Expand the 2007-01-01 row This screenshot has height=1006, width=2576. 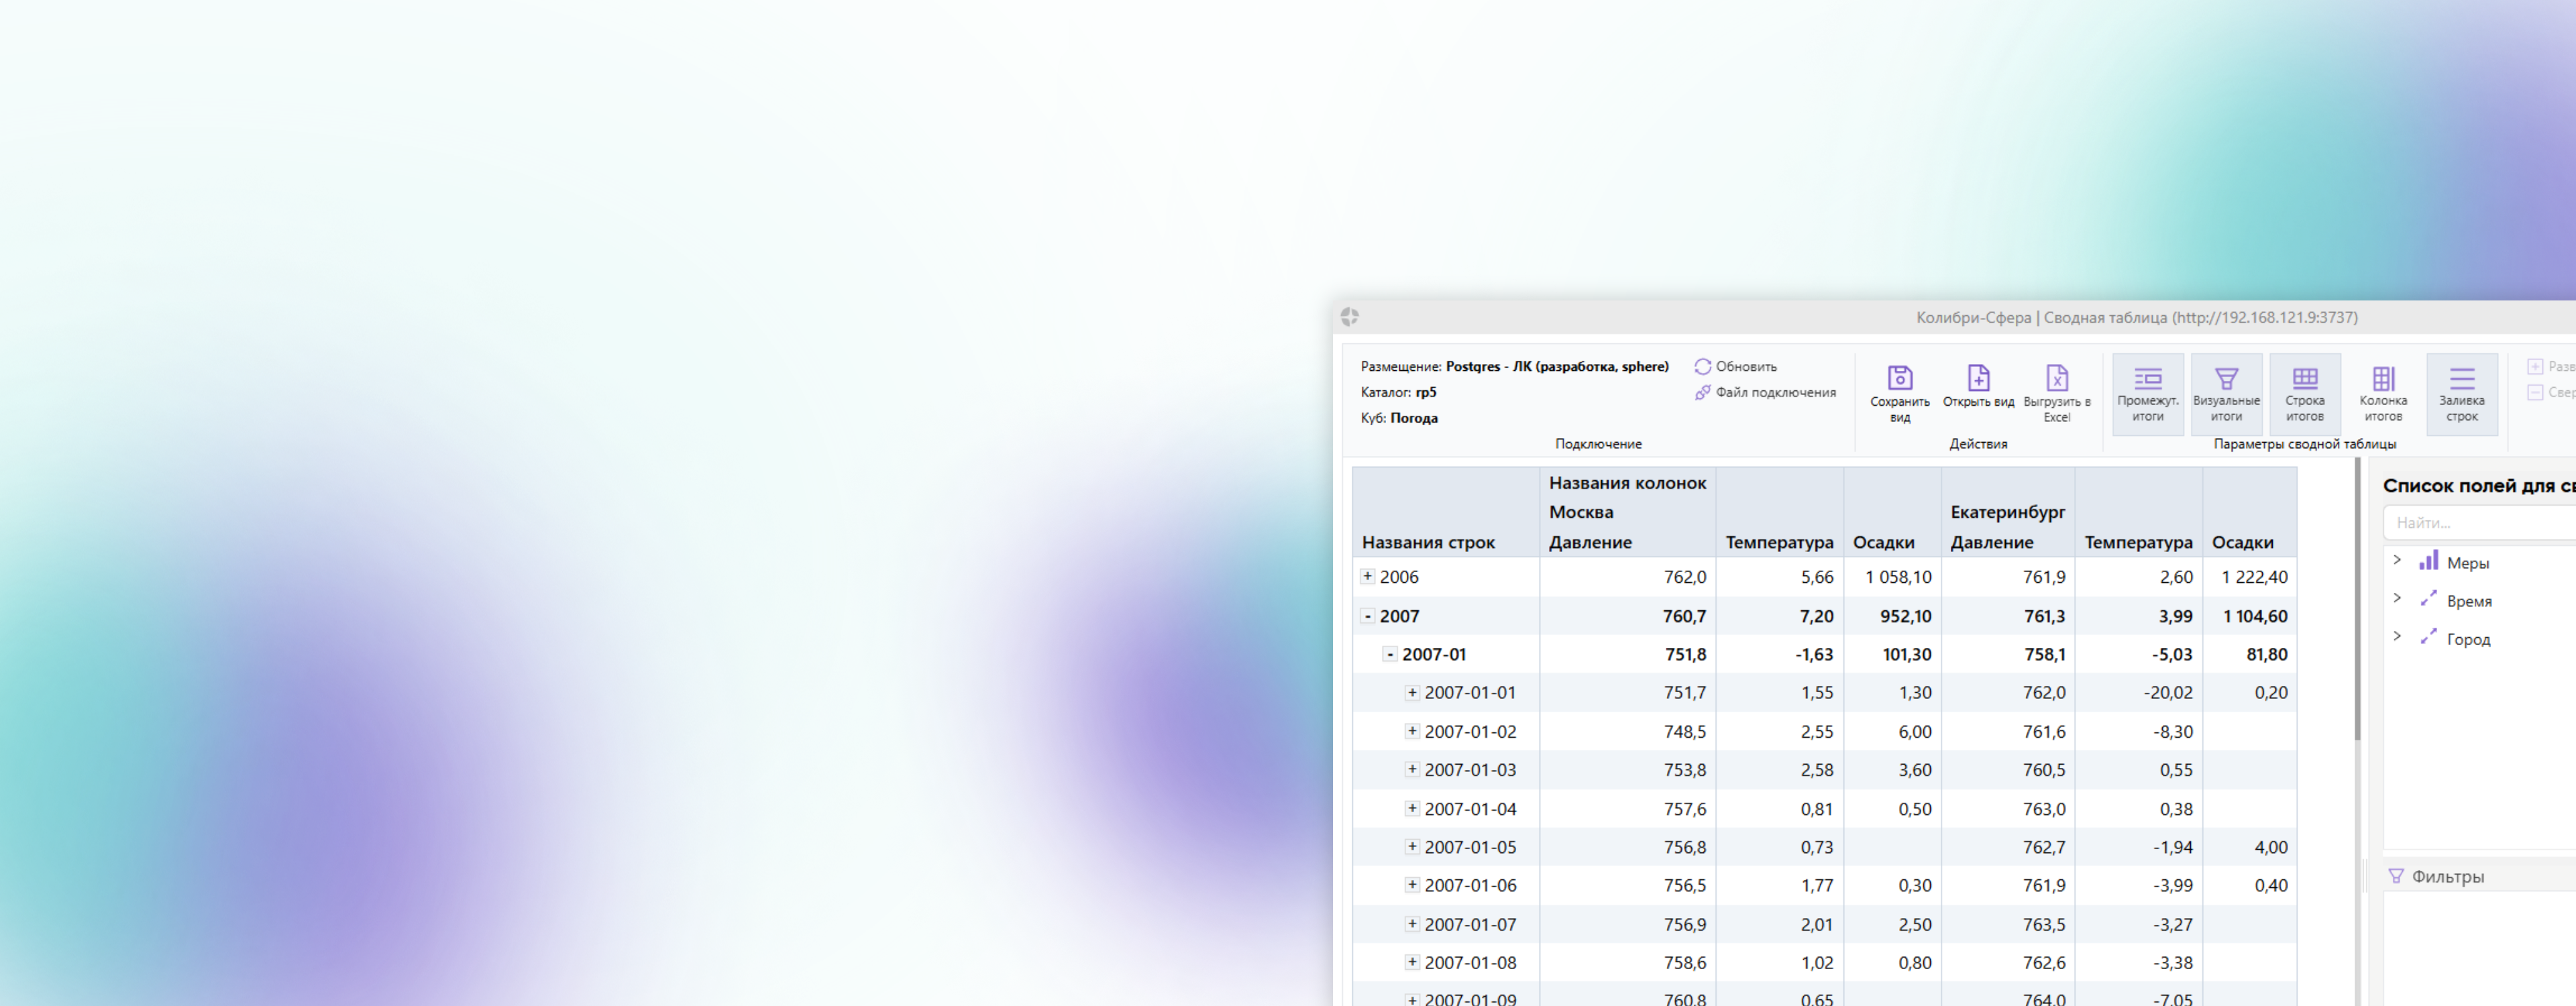pyautogui.click(x=1412, y=692)
